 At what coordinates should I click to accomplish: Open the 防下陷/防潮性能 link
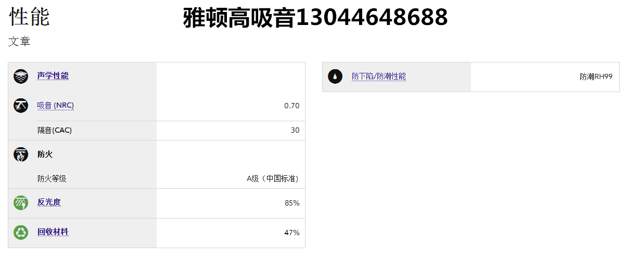tap(378, 76)
